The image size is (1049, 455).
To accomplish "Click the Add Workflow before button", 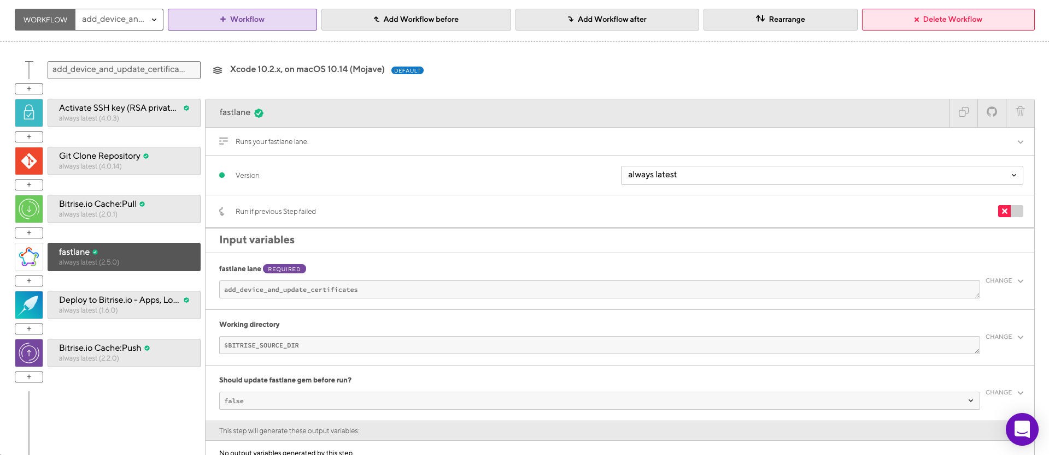I will [x=416, y=20].
